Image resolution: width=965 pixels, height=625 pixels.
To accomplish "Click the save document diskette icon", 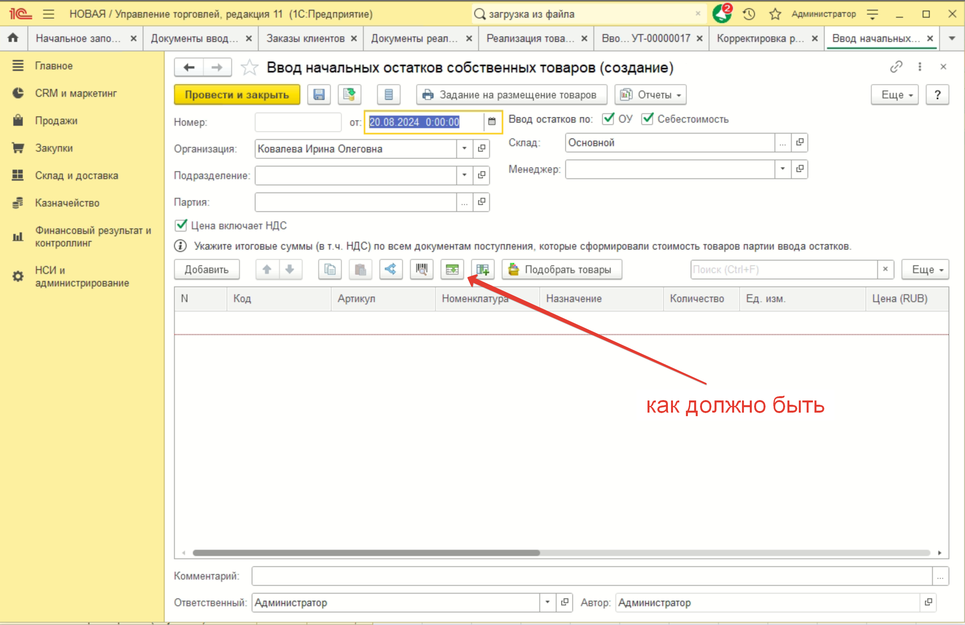I will [319, 95].
